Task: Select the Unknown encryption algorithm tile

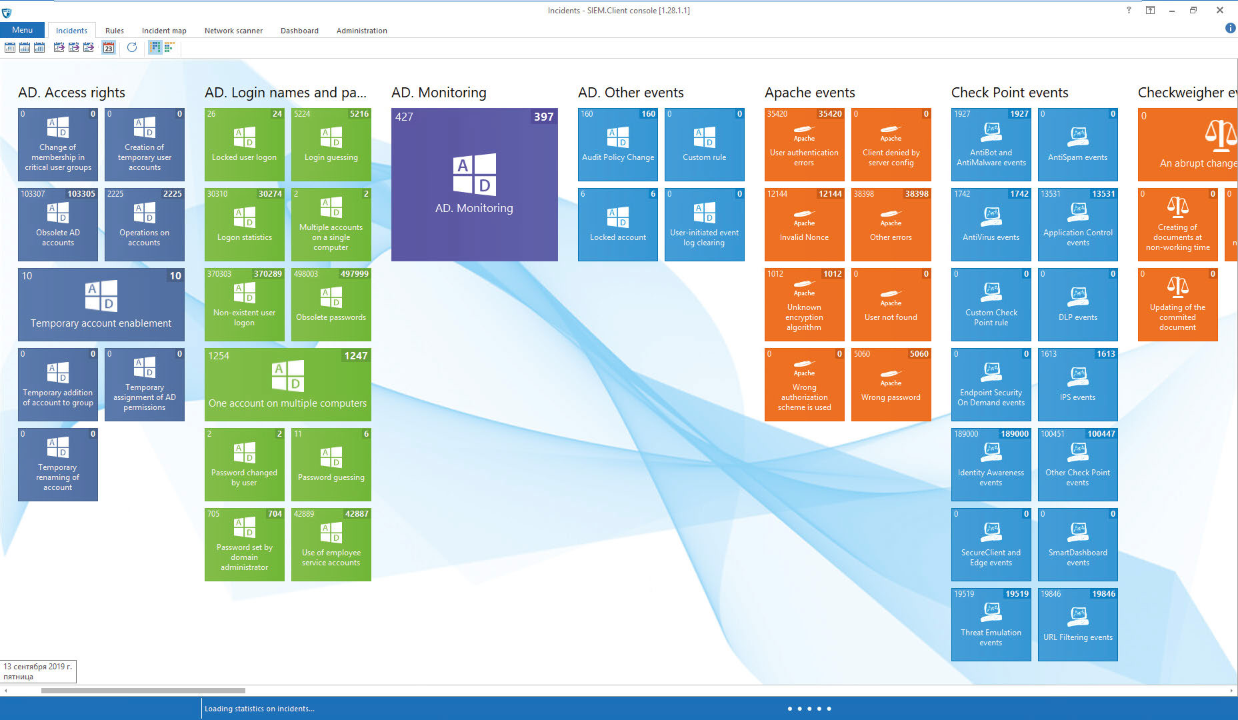Action: pos(805,305)
